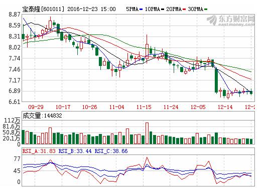Click the 112万 volume axis label
This screenshot has width=274, height=192.
(12, 120)
